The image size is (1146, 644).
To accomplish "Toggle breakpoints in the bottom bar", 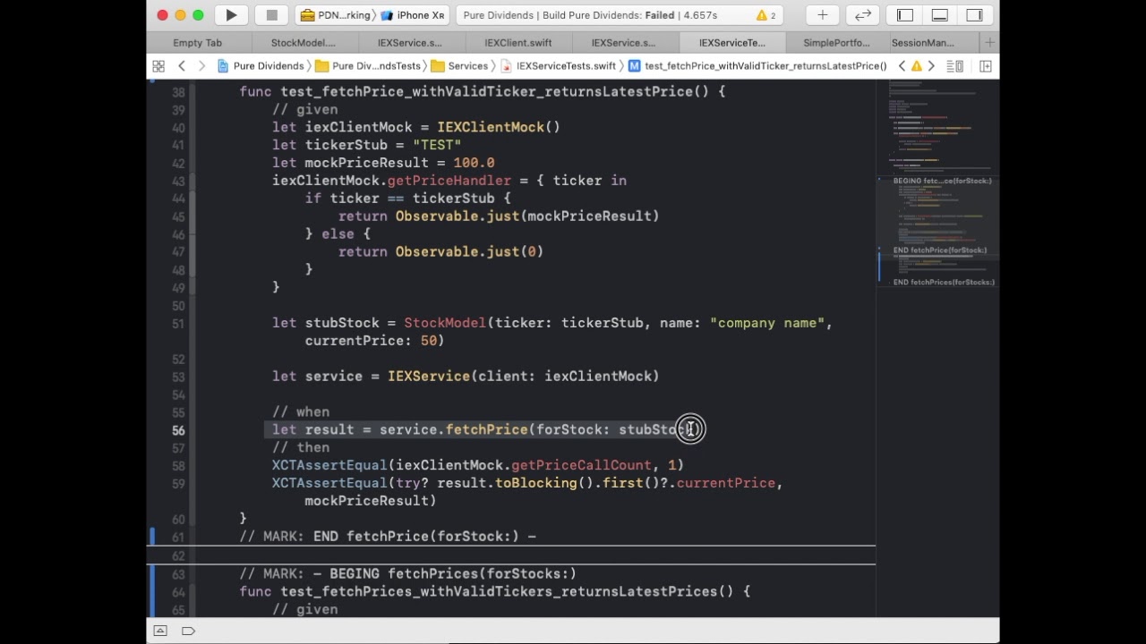I will coord(188,631).
